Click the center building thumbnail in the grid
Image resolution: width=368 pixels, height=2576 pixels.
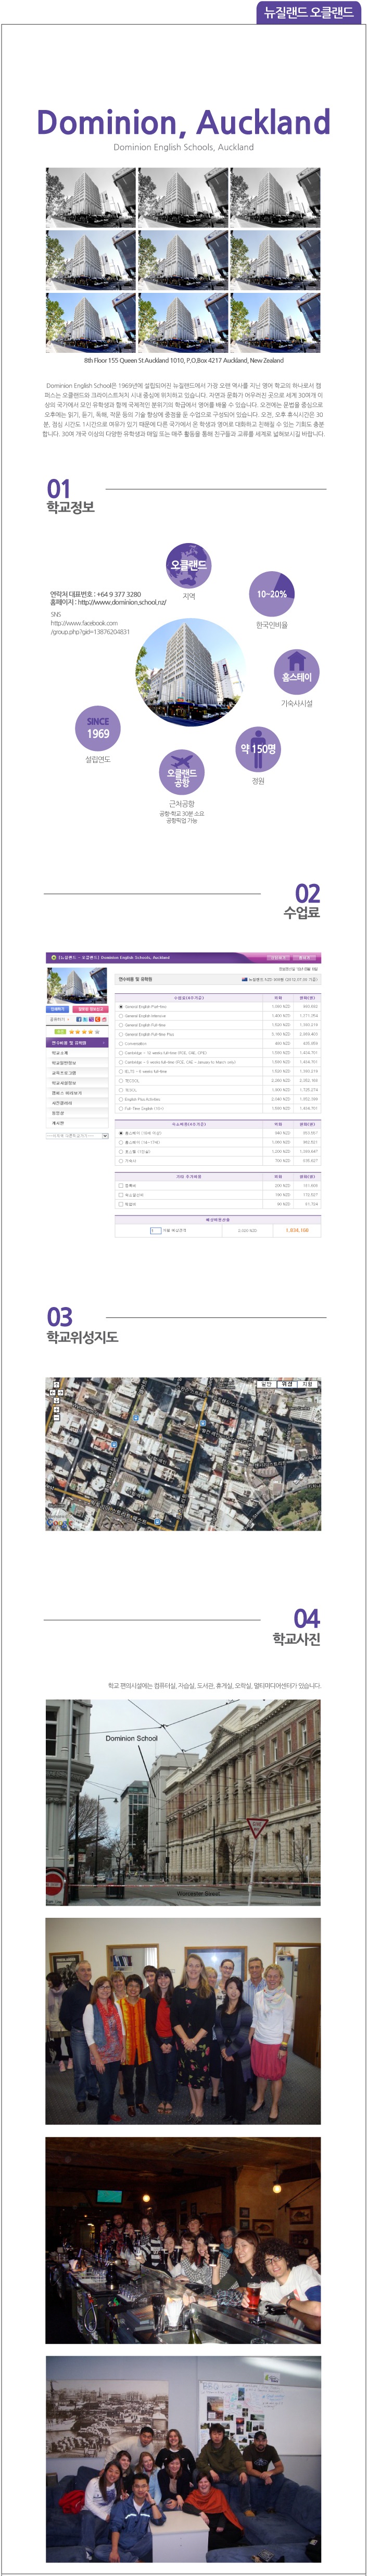(x=183, y=260)
